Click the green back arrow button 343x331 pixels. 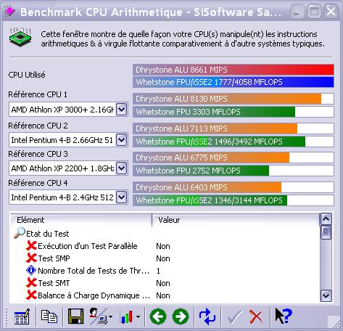[158, 316]
